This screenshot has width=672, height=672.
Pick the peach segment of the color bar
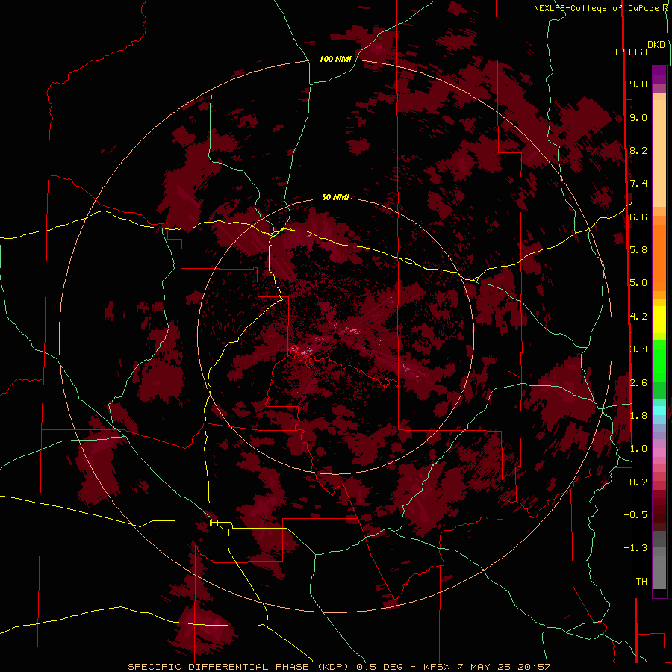coord(659,154)
